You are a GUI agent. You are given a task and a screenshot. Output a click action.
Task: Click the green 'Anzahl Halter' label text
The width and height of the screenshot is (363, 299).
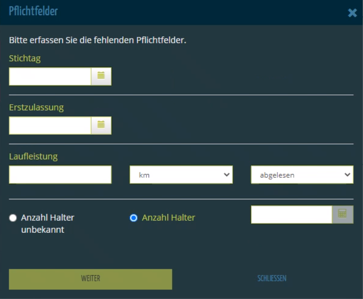pos(168,218)
